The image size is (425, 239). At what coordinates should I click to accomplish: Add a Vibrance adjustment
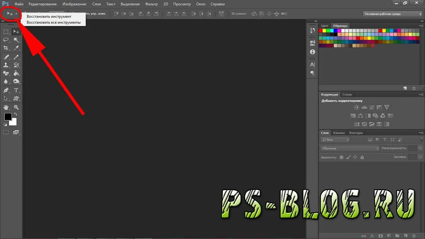point(387,107)
